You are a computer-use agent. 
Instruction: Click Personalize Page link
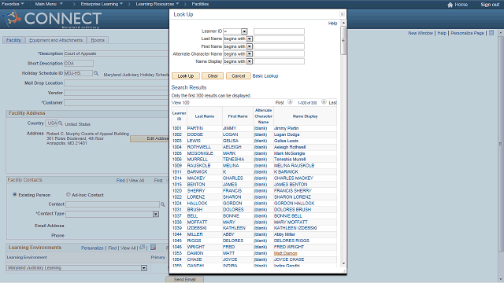pos(467,33)
